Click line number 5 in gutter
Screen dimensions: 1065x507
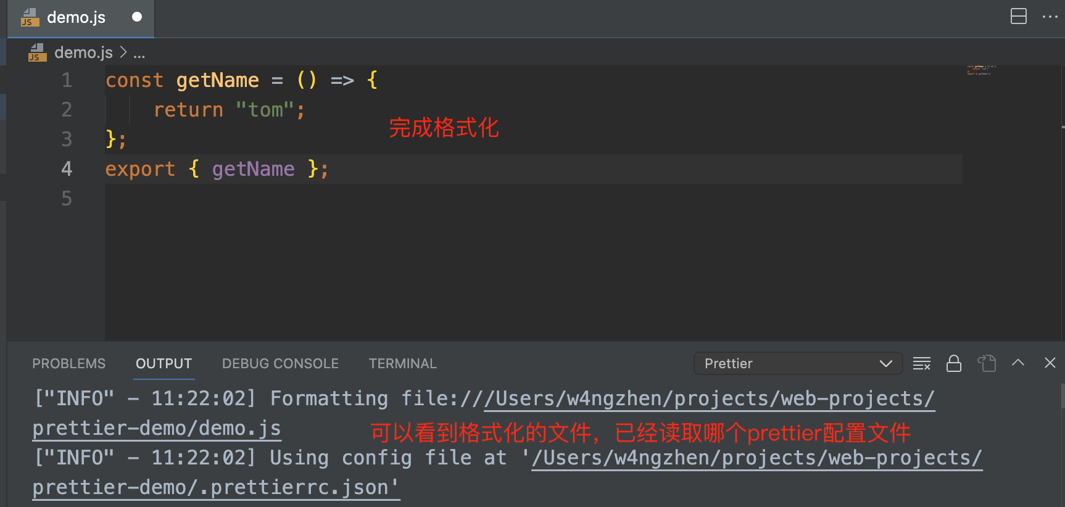(67, 199)
